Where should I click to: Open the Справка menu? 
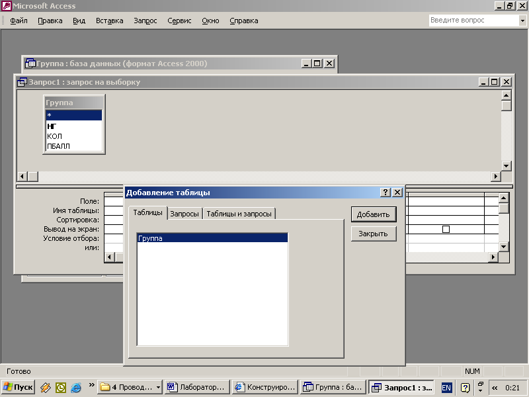click(x=243, y=21)
